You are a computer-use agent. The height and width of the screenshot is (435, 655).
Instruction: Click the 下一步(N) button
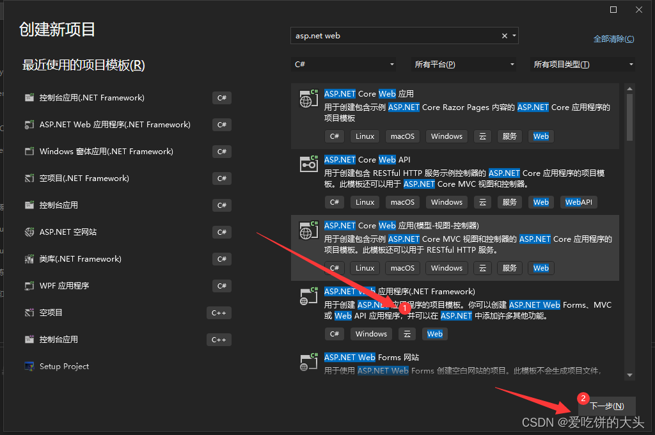click(606, 406)
